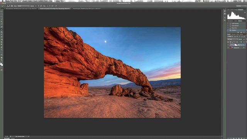Viewport: 247px width, 139px height.
Task: Select the Horizontal Type tool
Action: coord(2,50)
